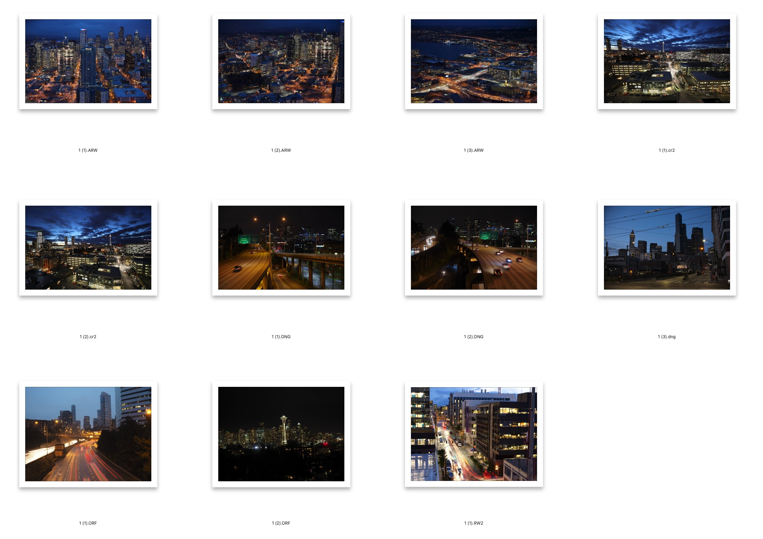Open the 1 (2).DNG freeway traffic thumbnail
This screenshot has width=763, height=539.
474,248
